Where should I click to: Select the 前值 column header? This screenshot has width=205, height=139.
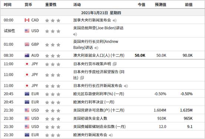coord(189,5)
